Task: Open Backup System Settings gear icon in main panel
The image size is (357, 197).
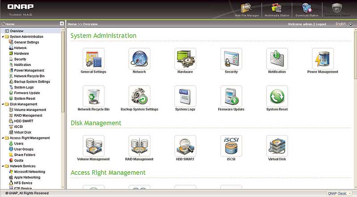Action: click(139, 96)
